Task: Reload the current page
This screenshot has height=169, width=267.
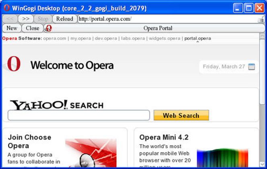Action: tap(65, 19)
